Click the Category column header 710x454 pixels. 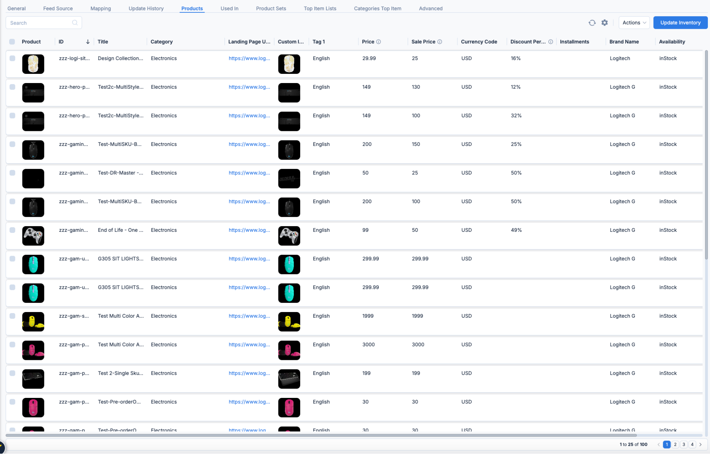pyautogui.click(x=162, y=42)
